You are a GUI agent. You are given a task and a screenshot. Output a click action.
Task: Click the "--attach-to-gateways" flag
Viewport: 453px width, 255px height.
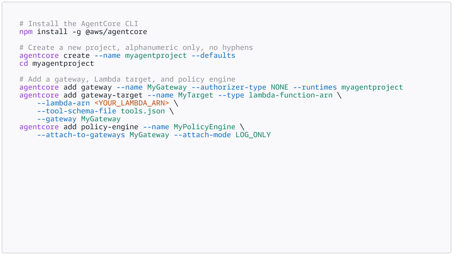(81, 135)
